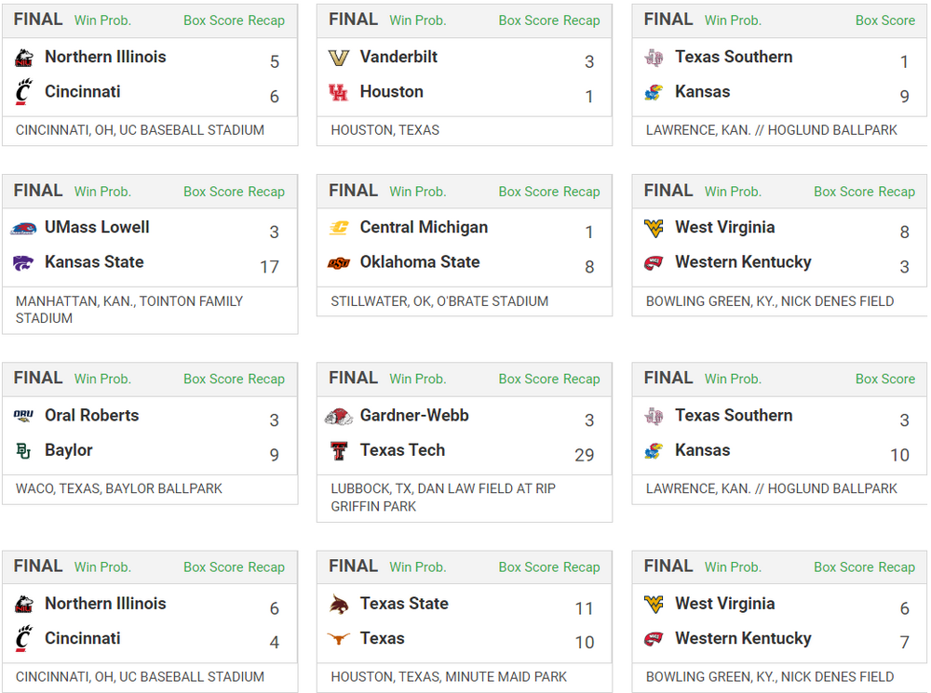Click the Oklahoma State logo

tap(338, 263)
